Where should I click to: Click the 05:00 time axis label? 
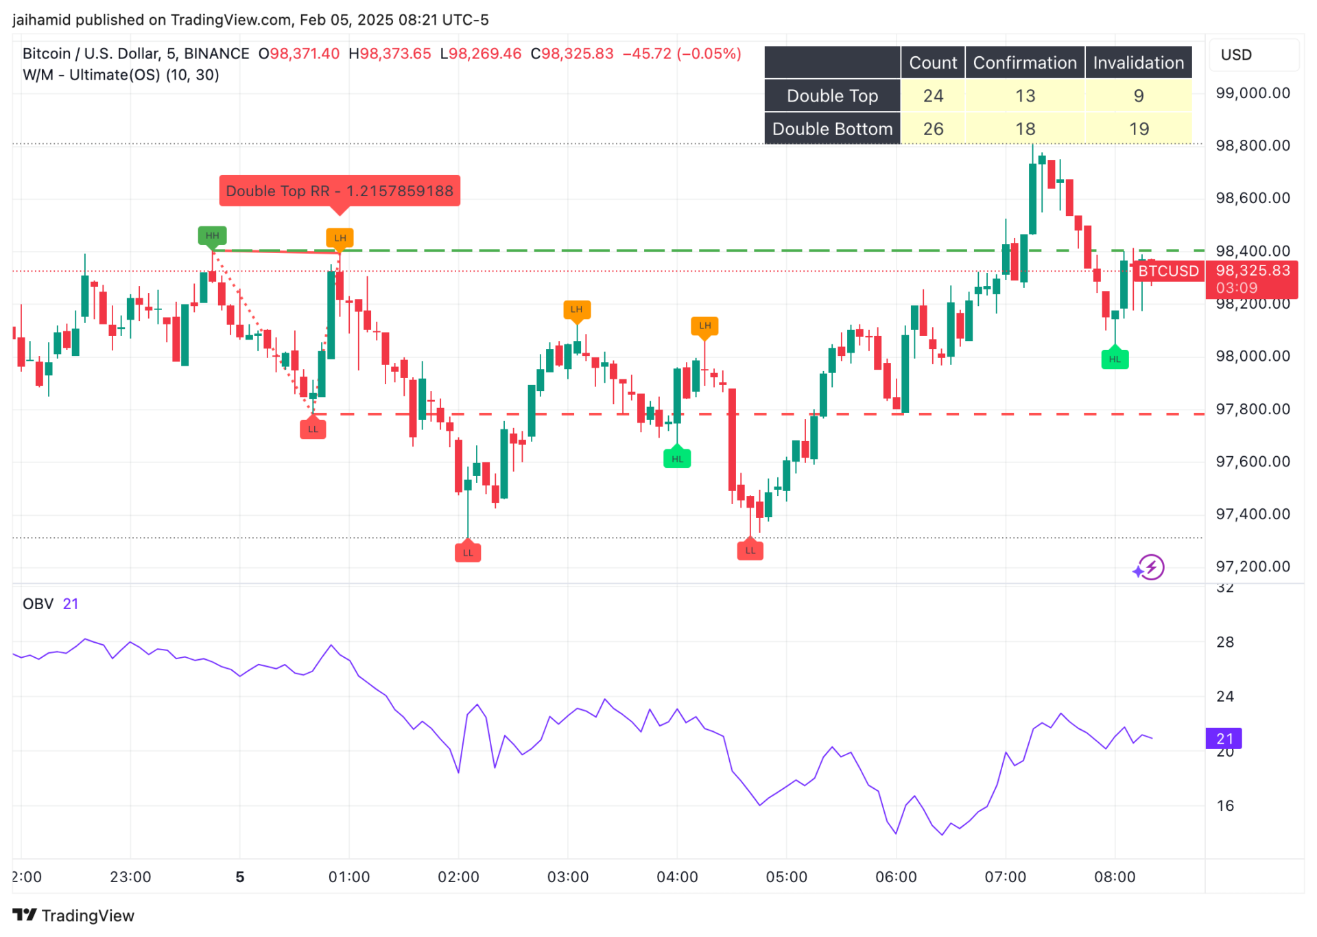coord(787,877)
